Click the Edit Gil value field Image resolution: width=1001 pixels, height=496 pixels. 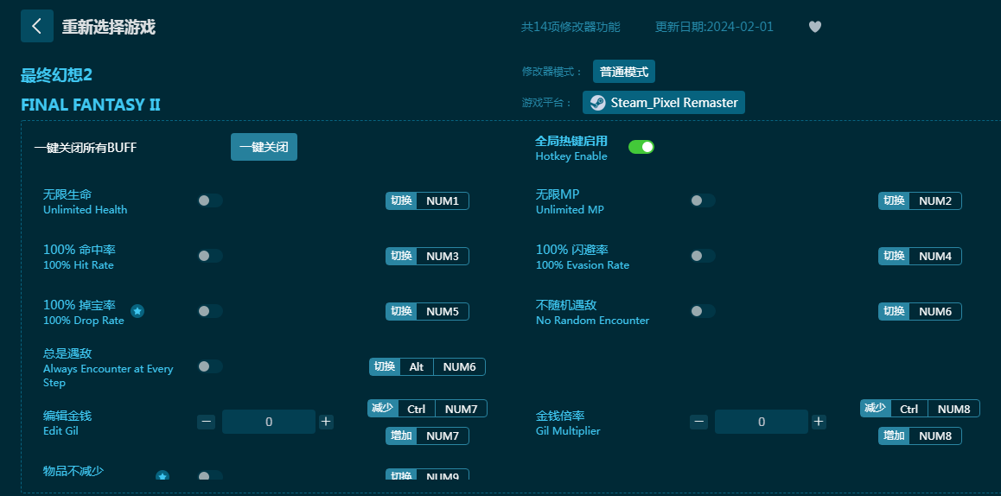[x=268, y=422]
